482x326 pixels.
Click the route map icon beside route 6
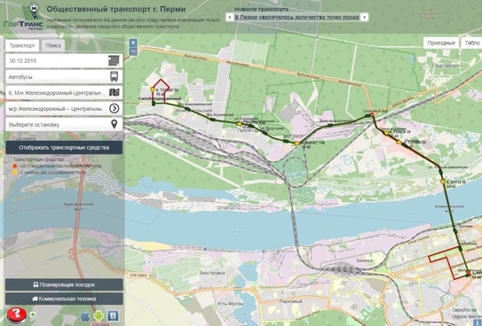114,92
